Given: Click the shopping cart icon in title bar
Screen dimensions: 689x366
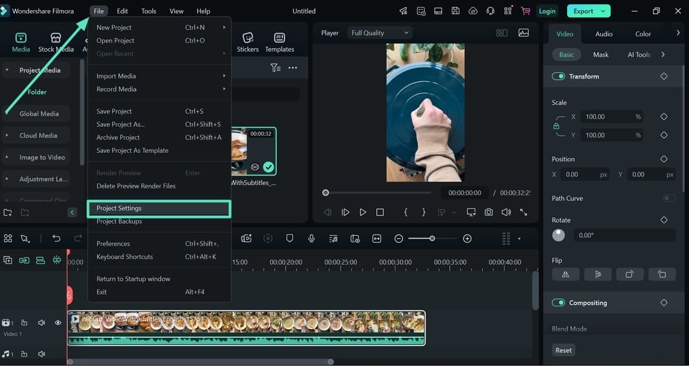Looking at the screenshot, I should click(x=525, y=11).
